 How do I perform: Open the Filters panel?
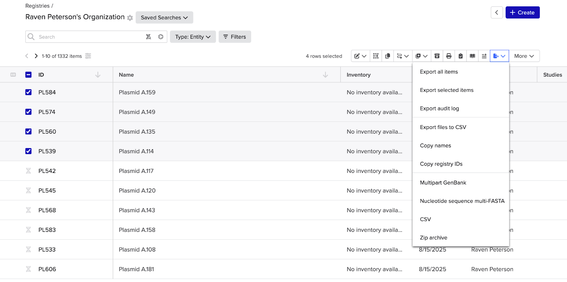[x=235, y=37]
